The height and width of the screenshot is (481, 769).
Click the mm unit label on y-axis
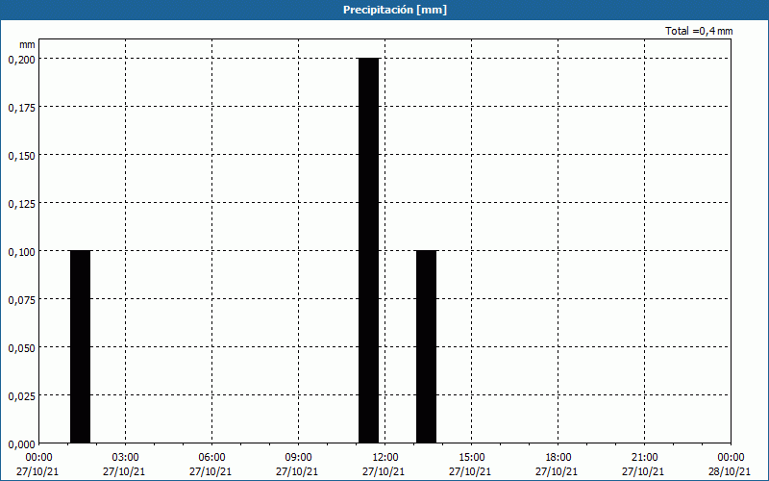27,45
